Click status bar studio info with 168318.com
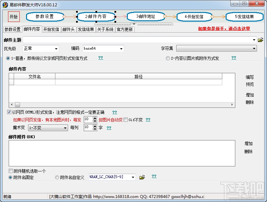Viewport: 267px width, 202px height. click(127, 197)
